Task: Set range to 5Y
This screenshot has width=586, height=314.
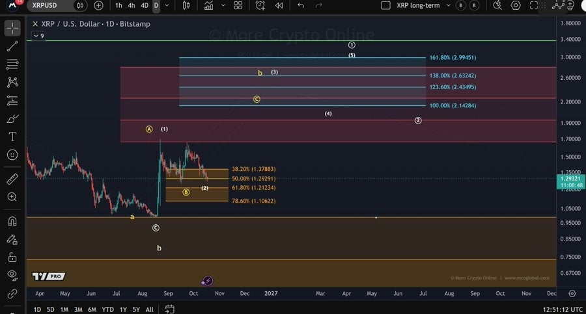Action: pyautogui.click(x=136, y=309)
